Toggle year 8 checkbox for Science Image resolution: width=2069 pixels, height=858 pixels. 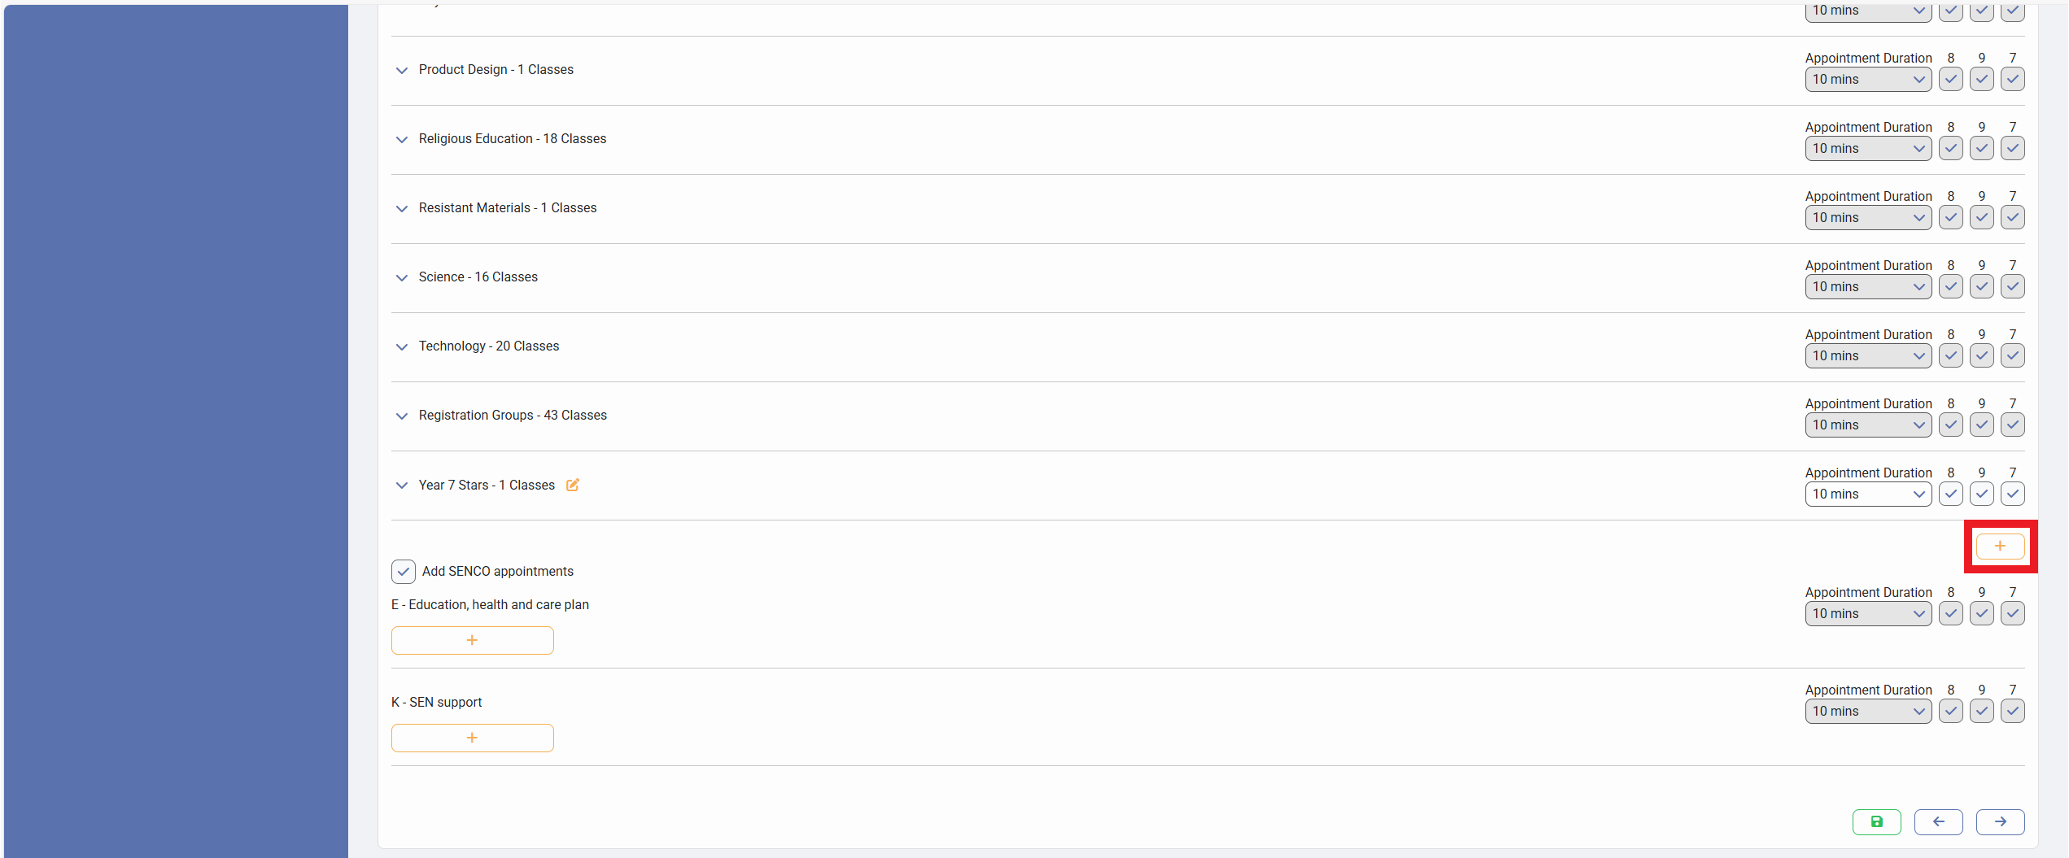1950,286
